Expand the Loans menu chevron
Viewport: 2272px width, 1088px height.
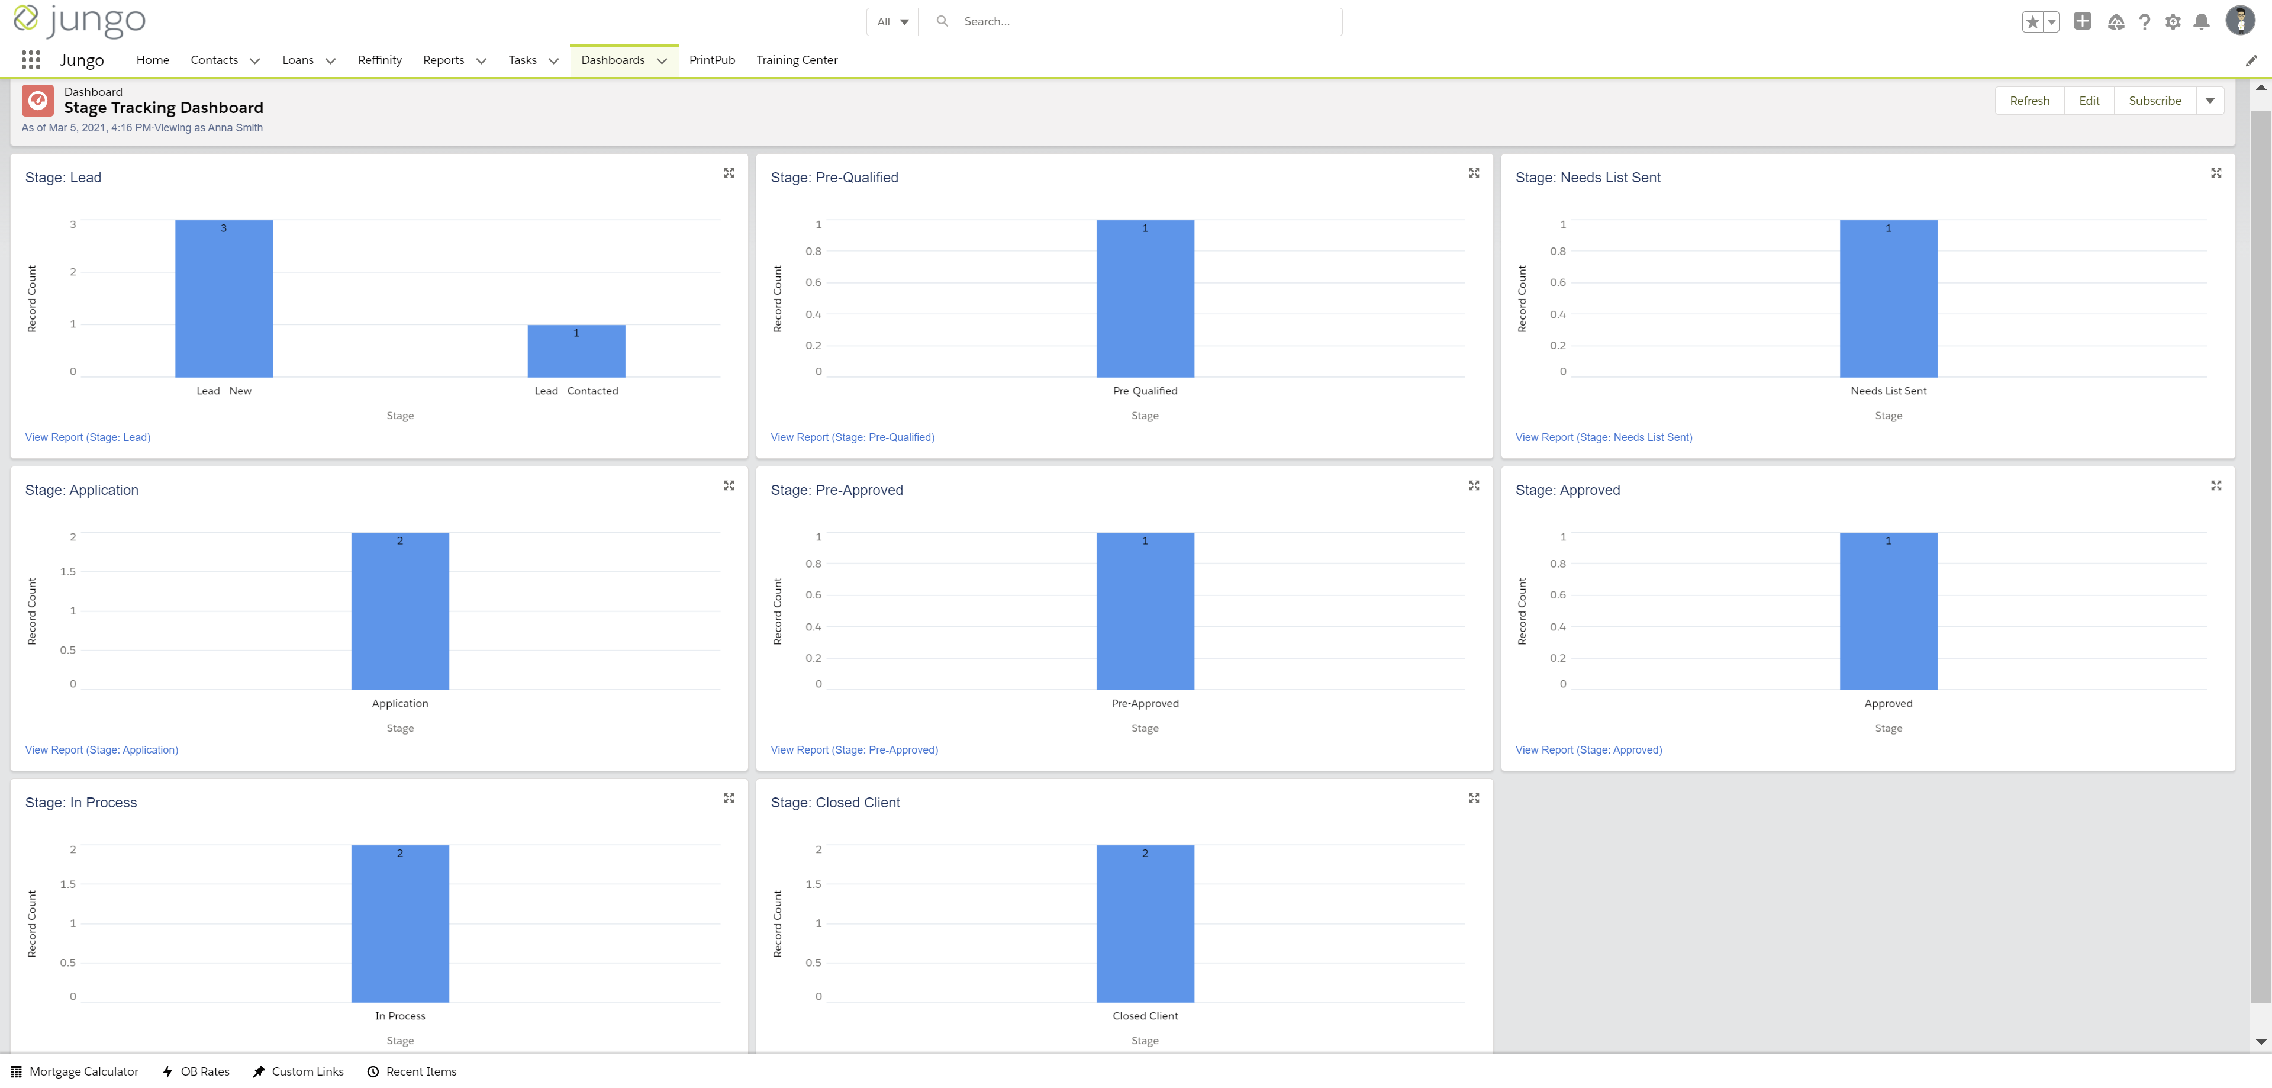(331, 61)
